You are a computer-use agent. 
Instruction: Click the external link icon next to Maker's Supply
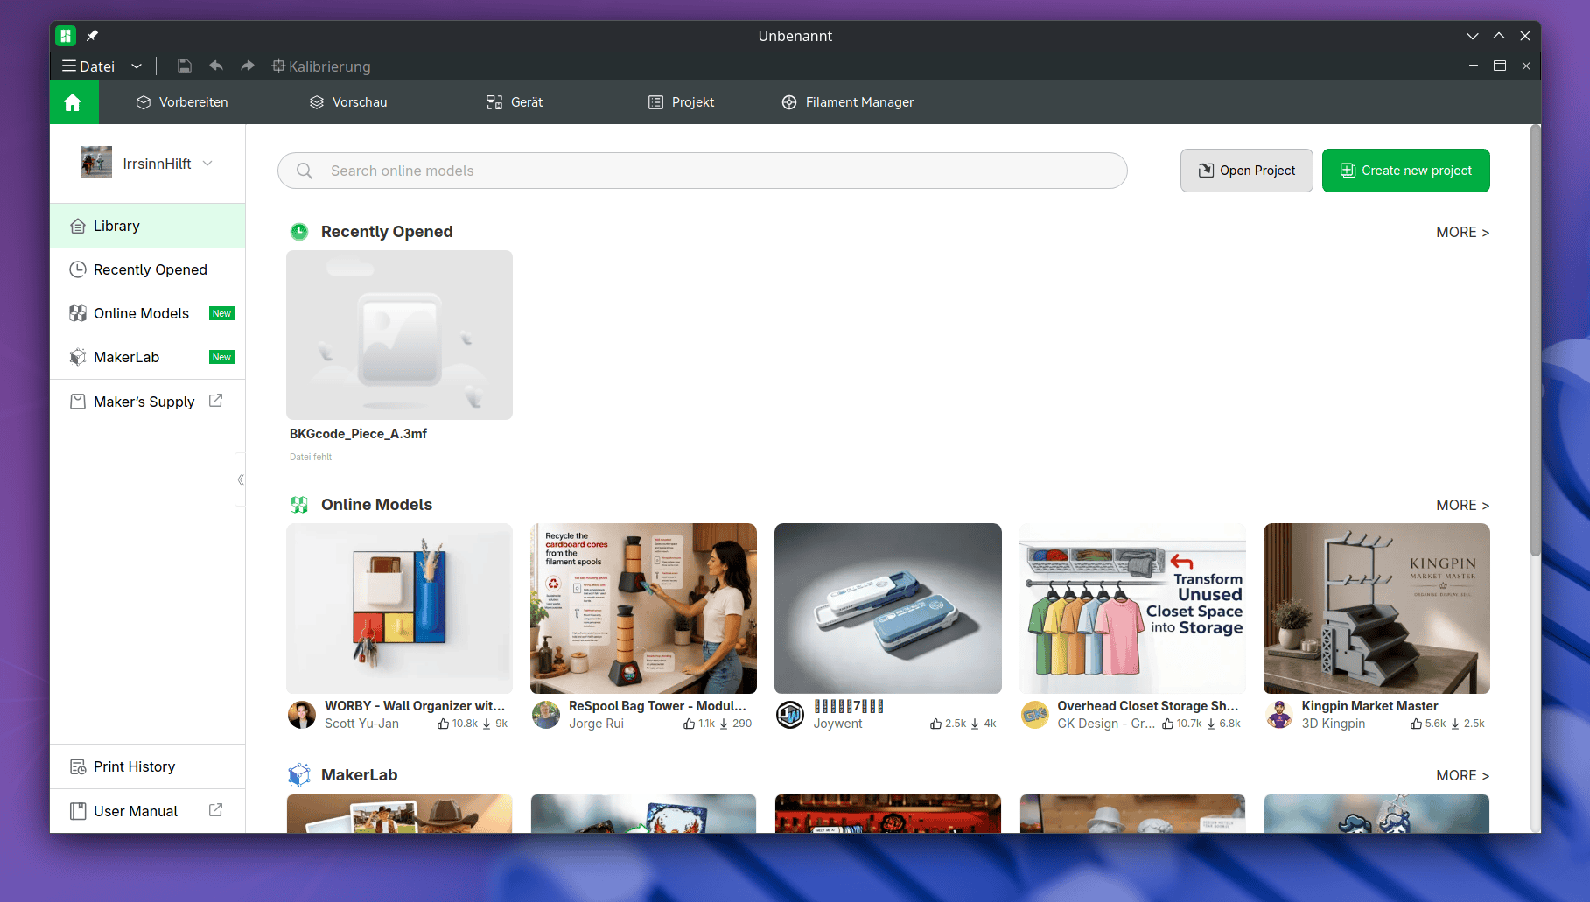tap(215, 401)
